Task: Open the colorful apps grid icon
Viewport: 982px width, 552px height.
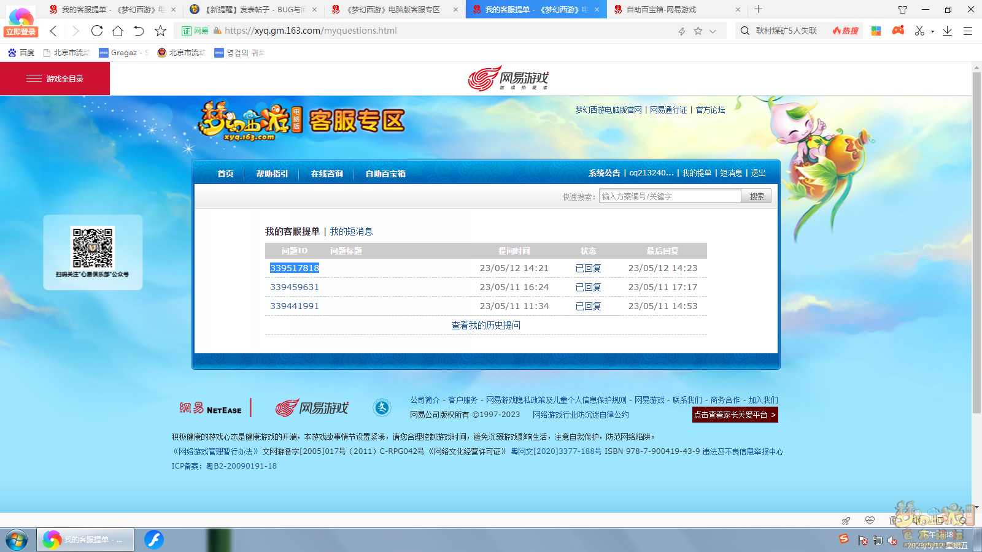Action: pyautogui.click(x=876, y=31)
